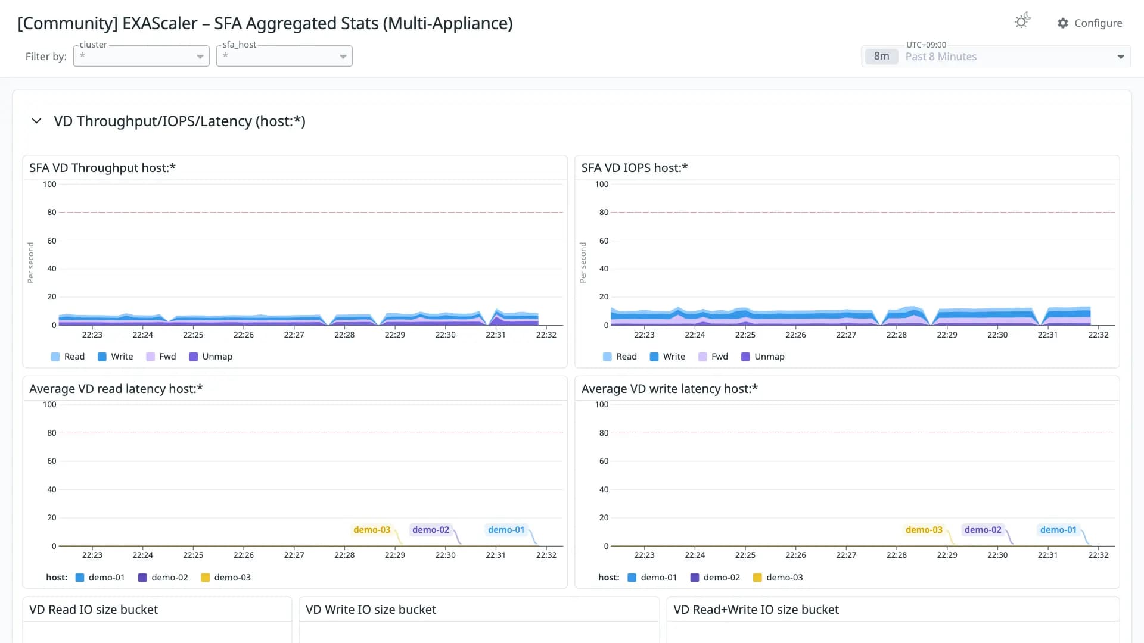Click the demo-03 line label in write latency chart
The height and width of the screenshot is (643, 1144).
click(924, 530)
